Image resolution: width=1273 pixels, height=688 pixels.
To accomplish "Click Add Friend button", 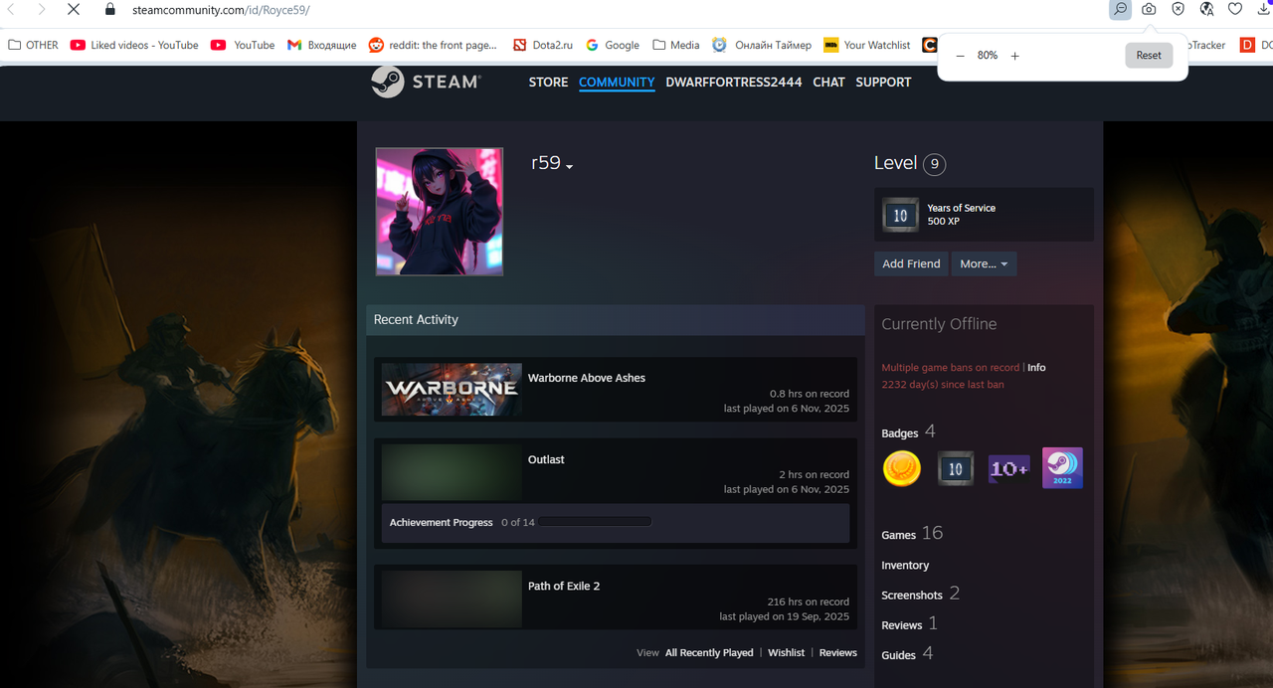I will 911,263.
